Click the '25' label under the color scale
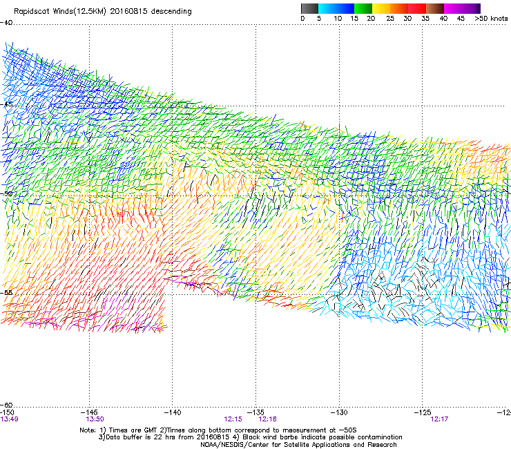 [x=390, y=19]
